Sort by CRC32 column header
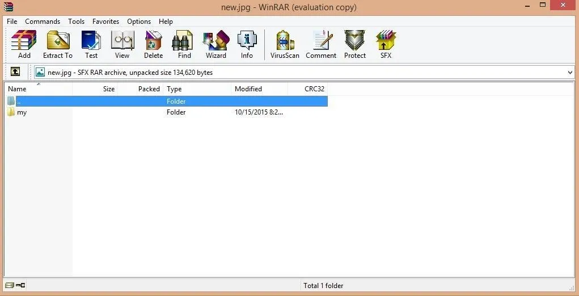Image resolution: width=579 pixels, height=296 pixels. pyautogui.click(x=307, y=89)
